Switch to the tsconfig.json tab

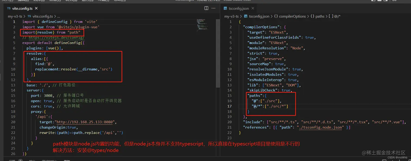click(239, 8)
